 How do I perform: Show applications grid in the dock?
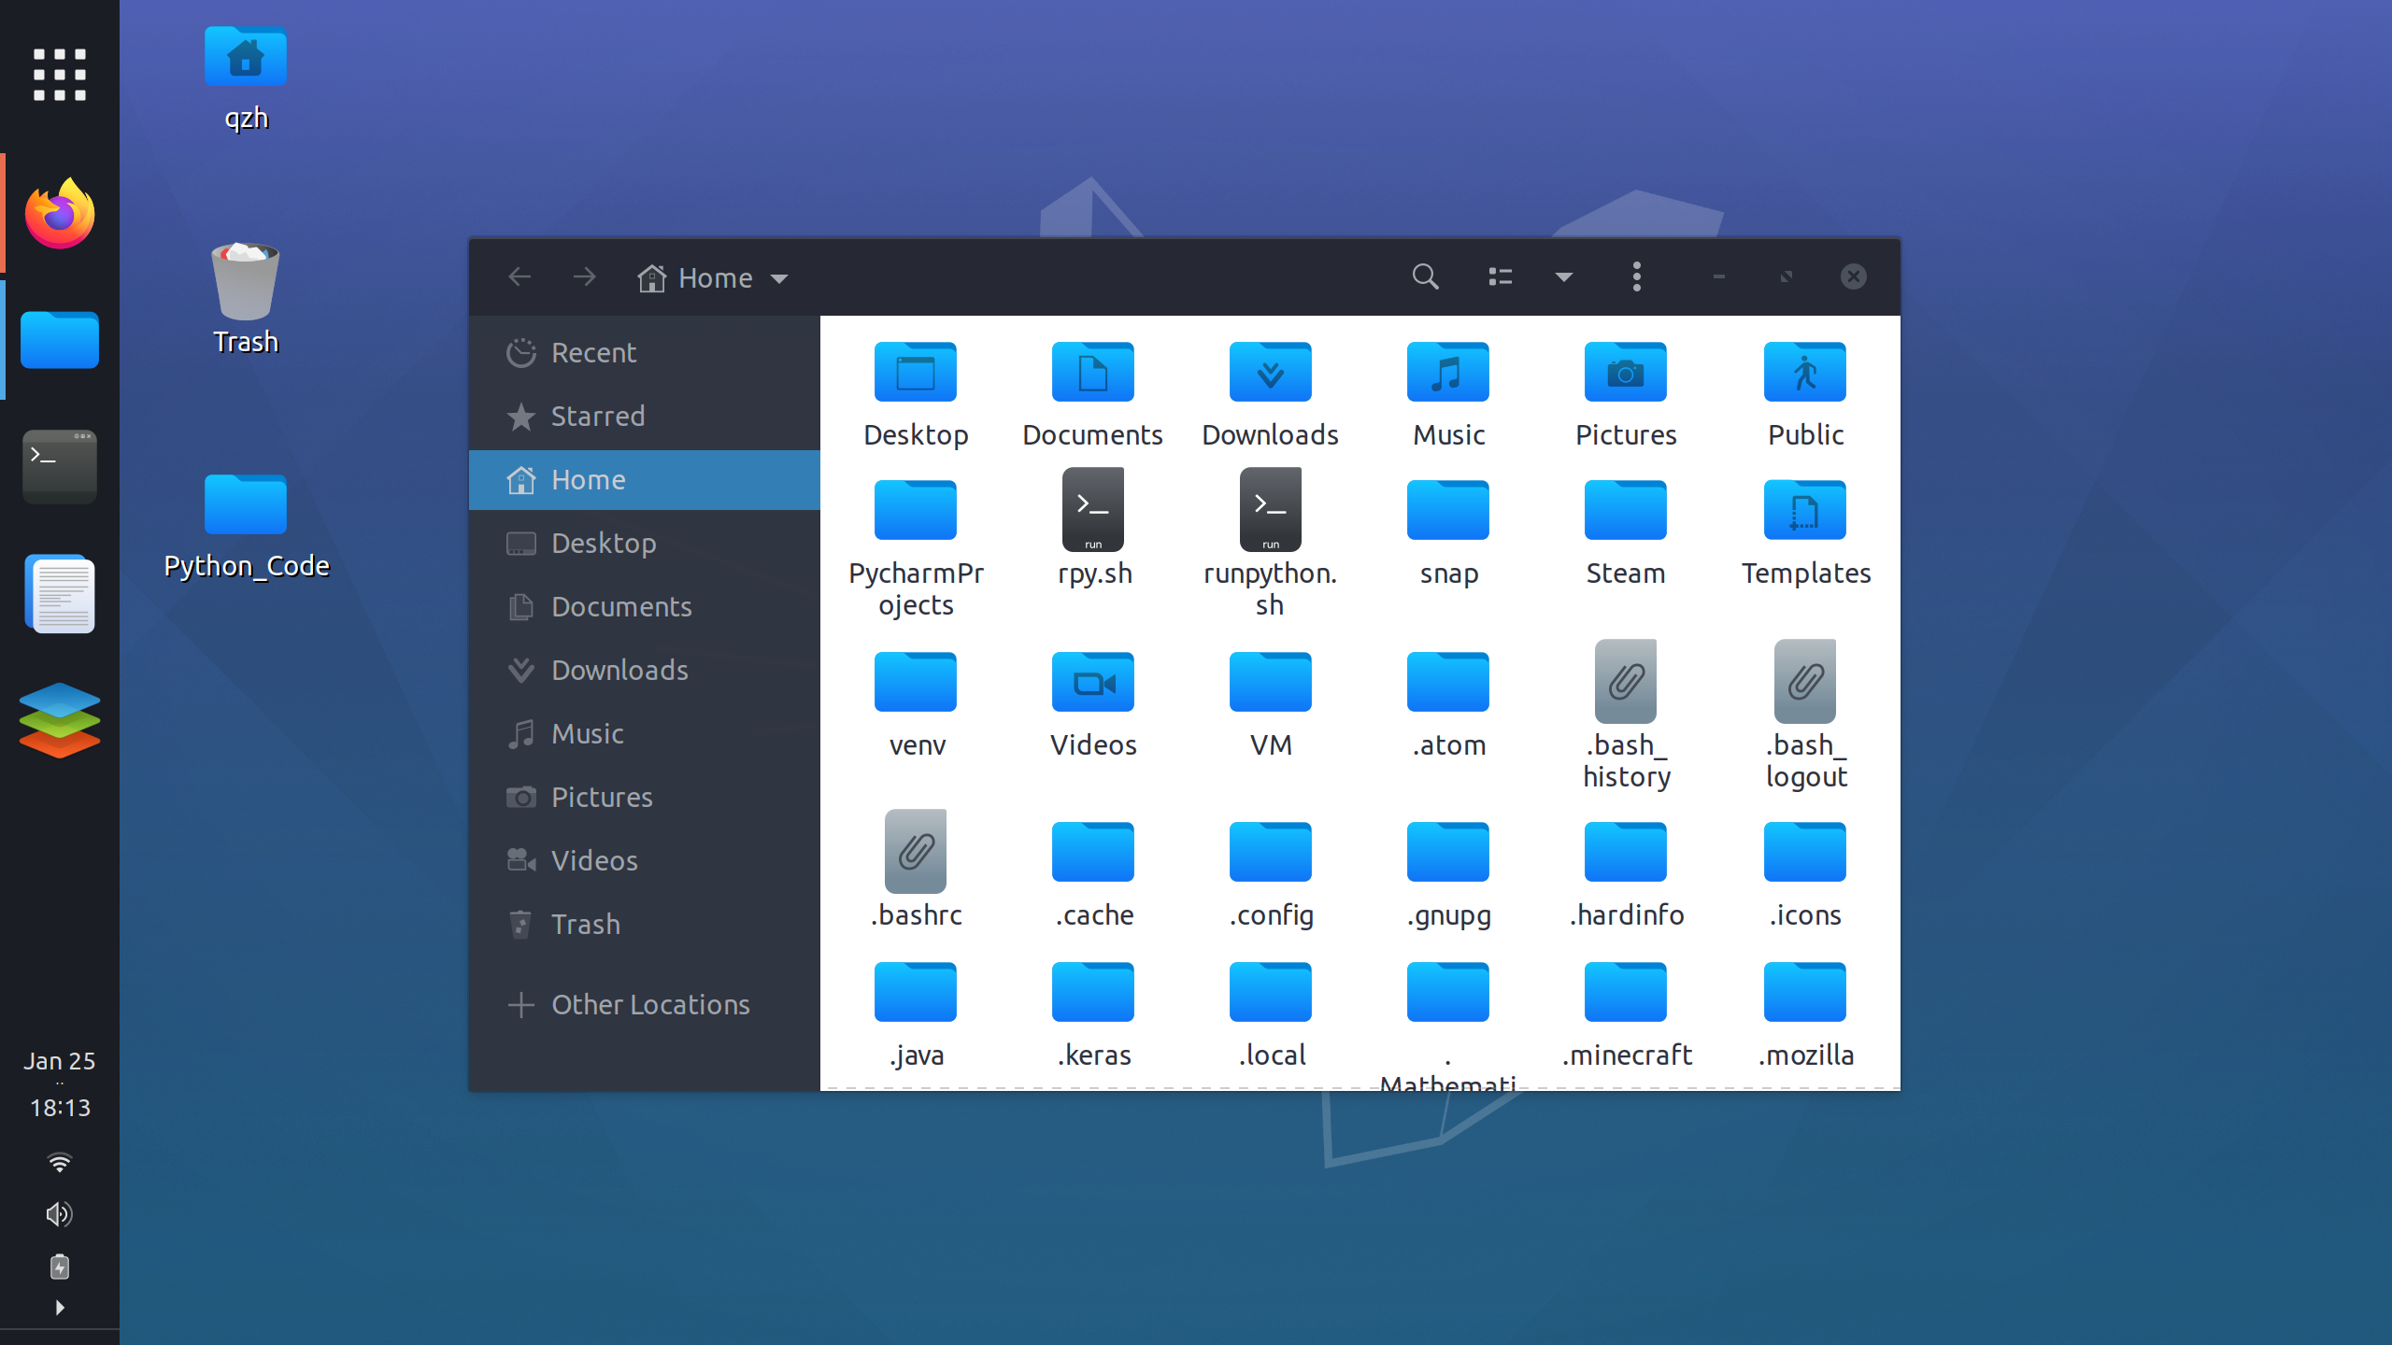[60, 74]
